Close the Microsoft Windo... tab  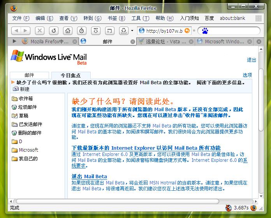(250, 42)
